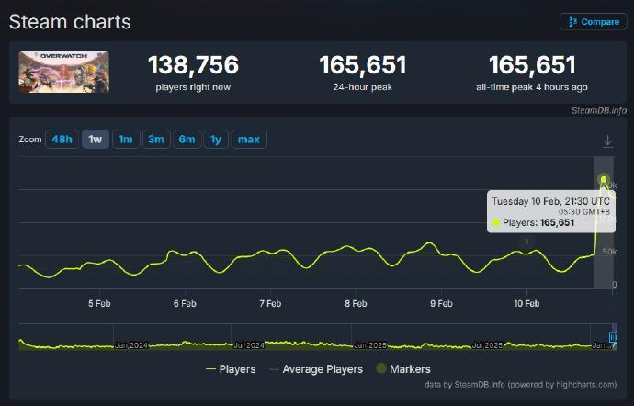The width and height of the screenshot is (634, 406).
Task: Toggle the Players series in legend
Action: point(231,368)
